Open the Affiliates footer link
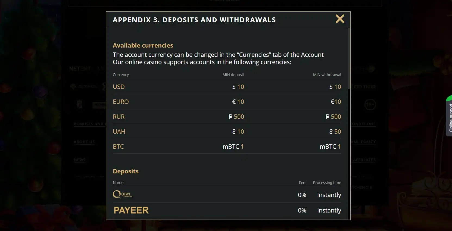 point(364,160)
